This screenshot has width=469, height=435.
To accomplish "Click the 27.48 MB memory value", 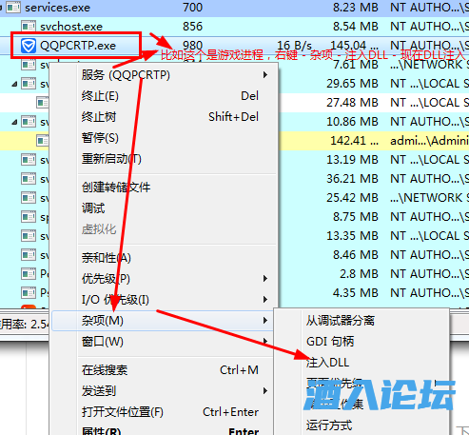I will (352, 103).
